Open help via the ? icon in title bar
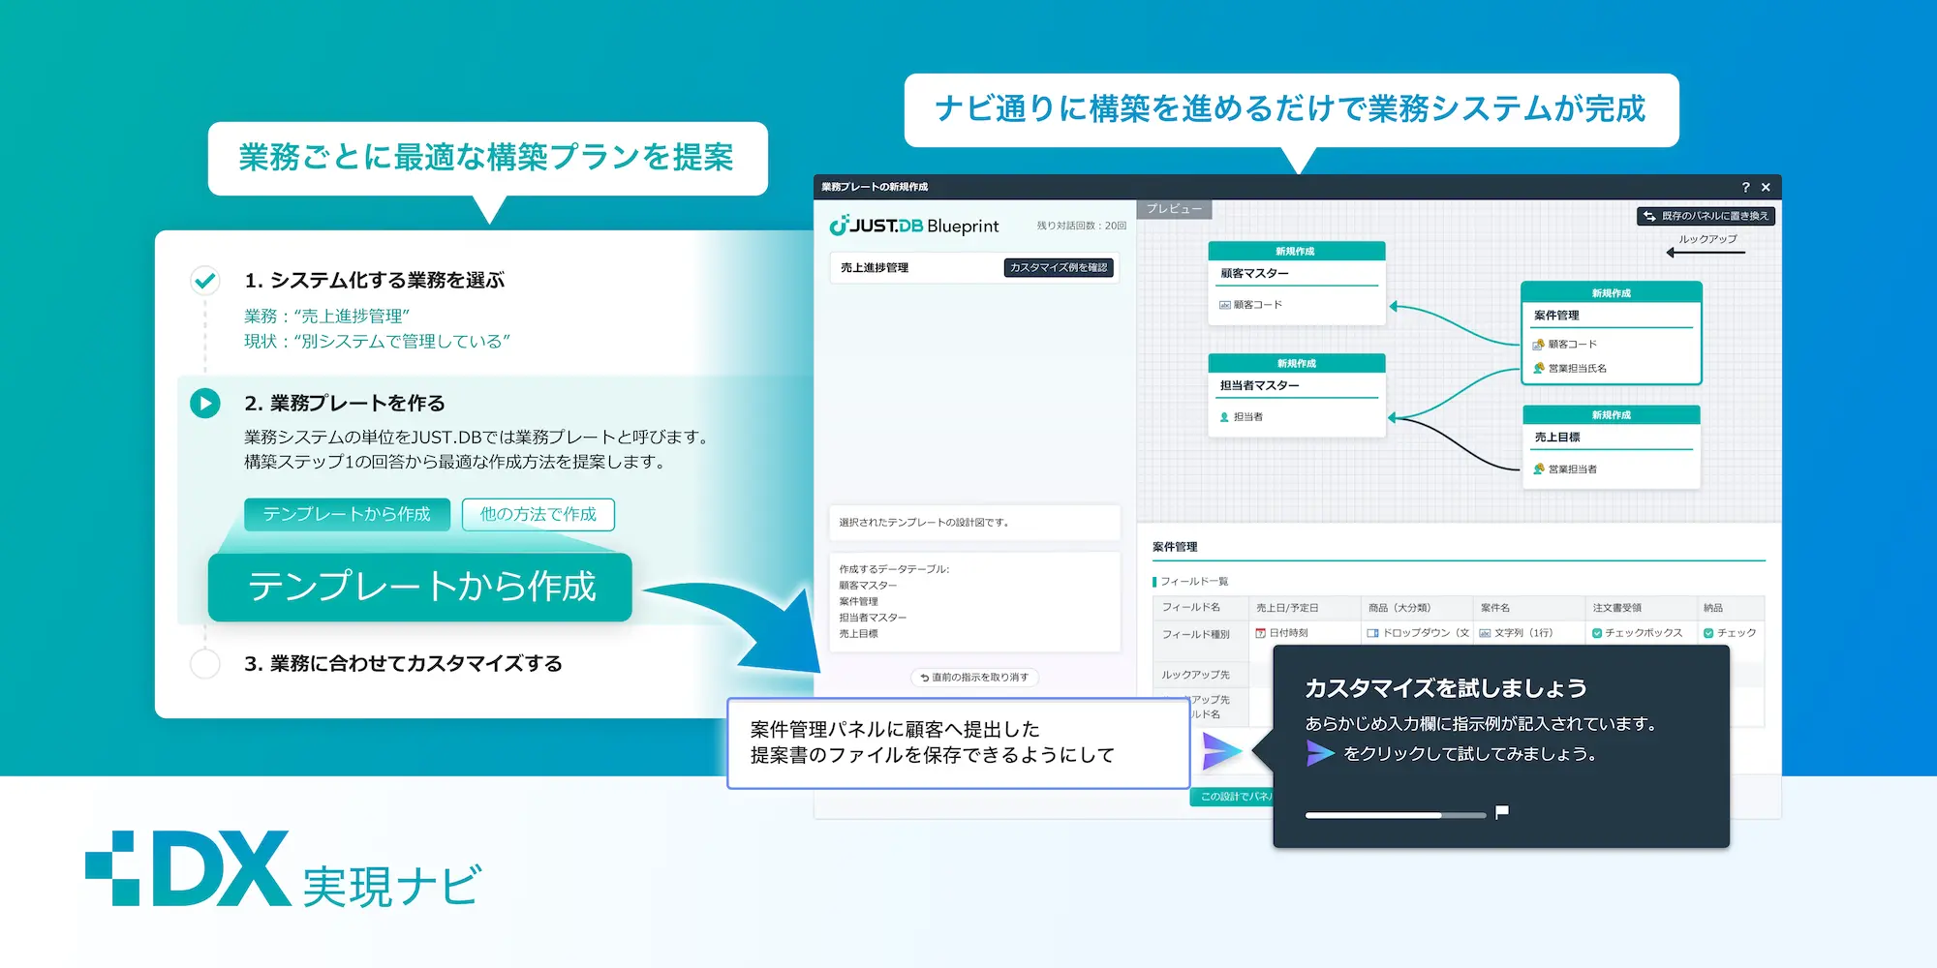 point(1745,187)
